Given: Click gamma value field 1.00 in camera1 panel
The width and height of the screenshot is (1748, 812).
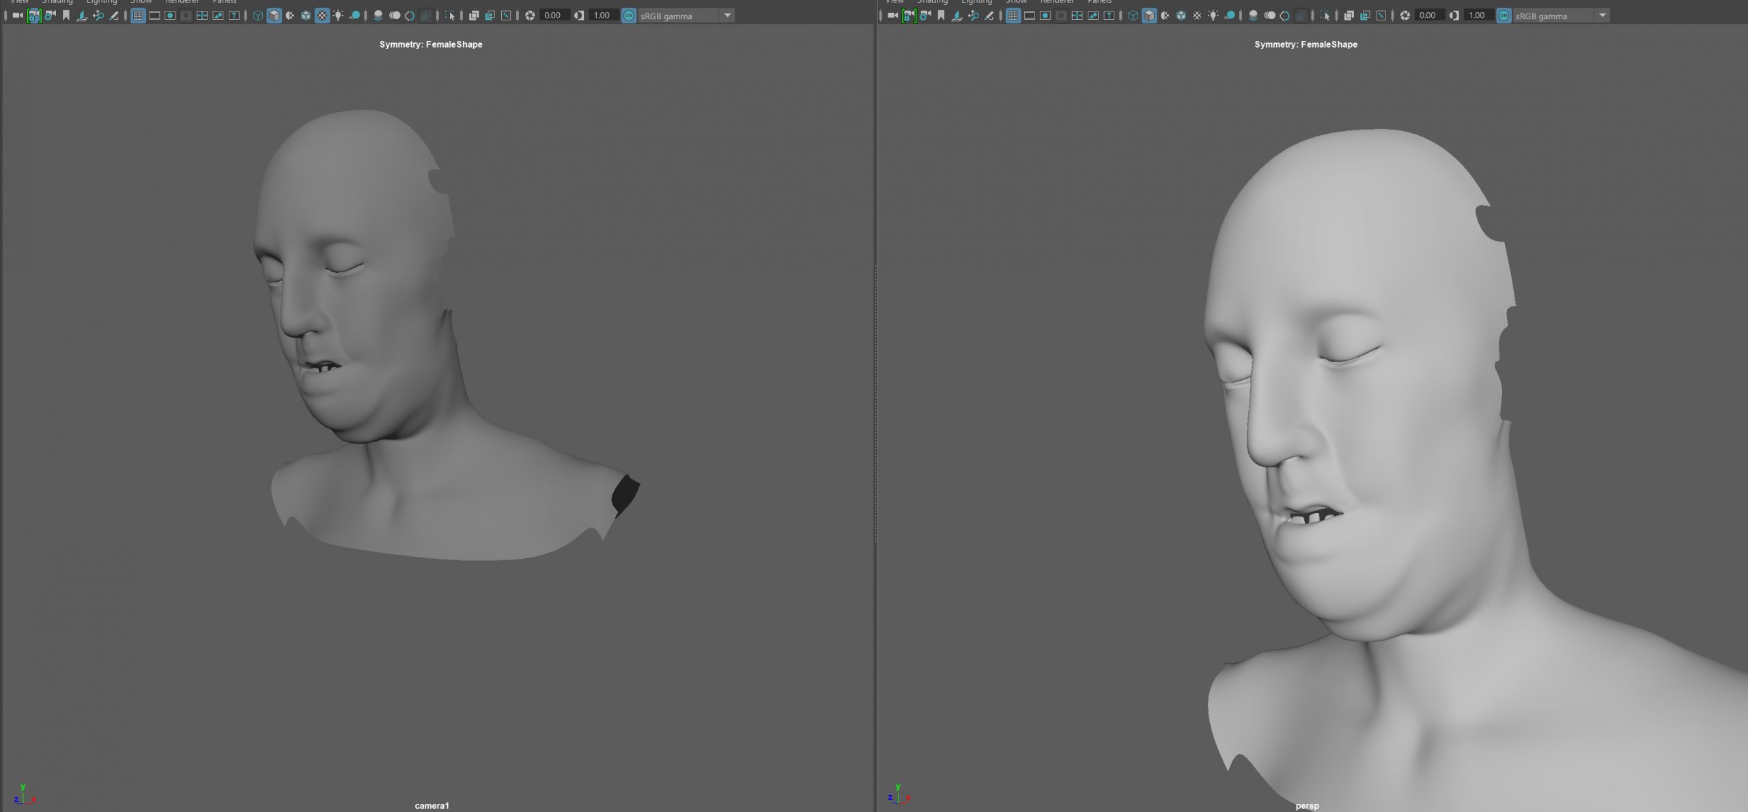Looking at the screenshot, I should pyautogui.click(x=603, y=15).
